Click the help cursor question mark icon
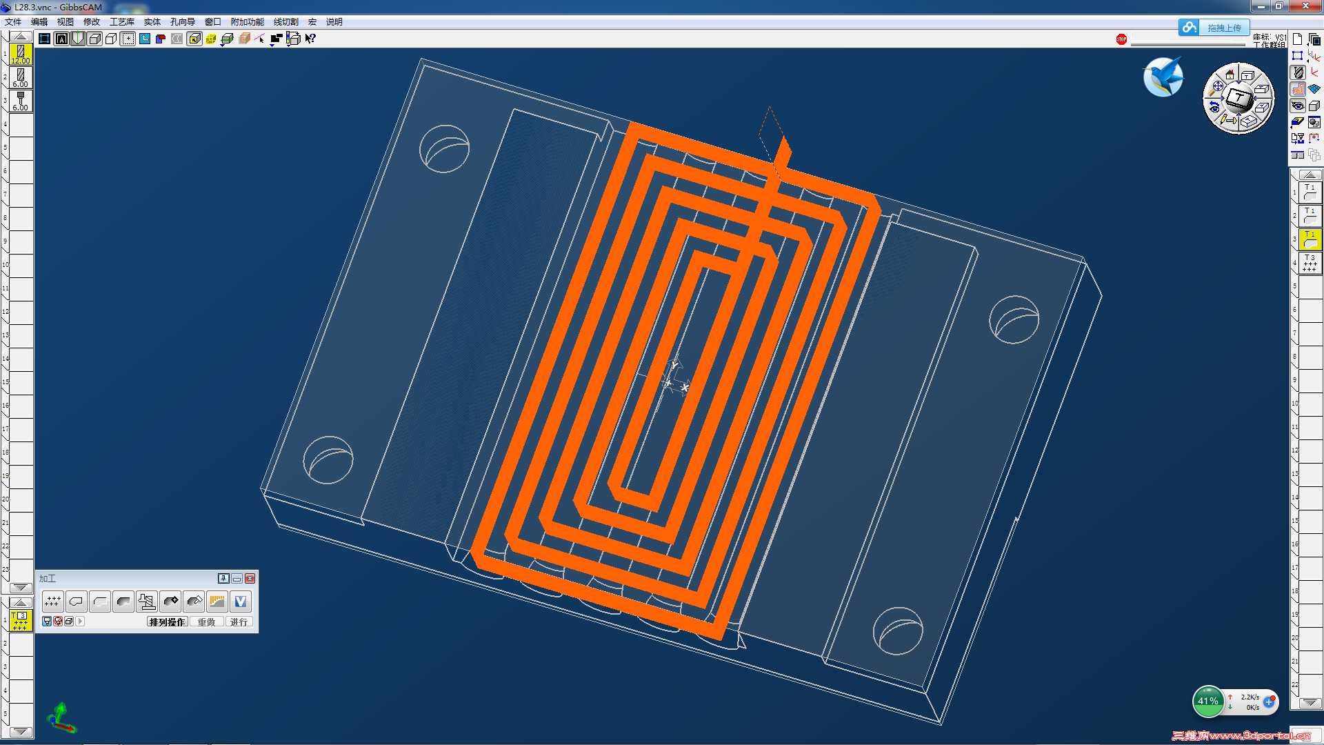Image resolution: width=1324 pixels, height=745 pixels. click(x=310, y=39)
